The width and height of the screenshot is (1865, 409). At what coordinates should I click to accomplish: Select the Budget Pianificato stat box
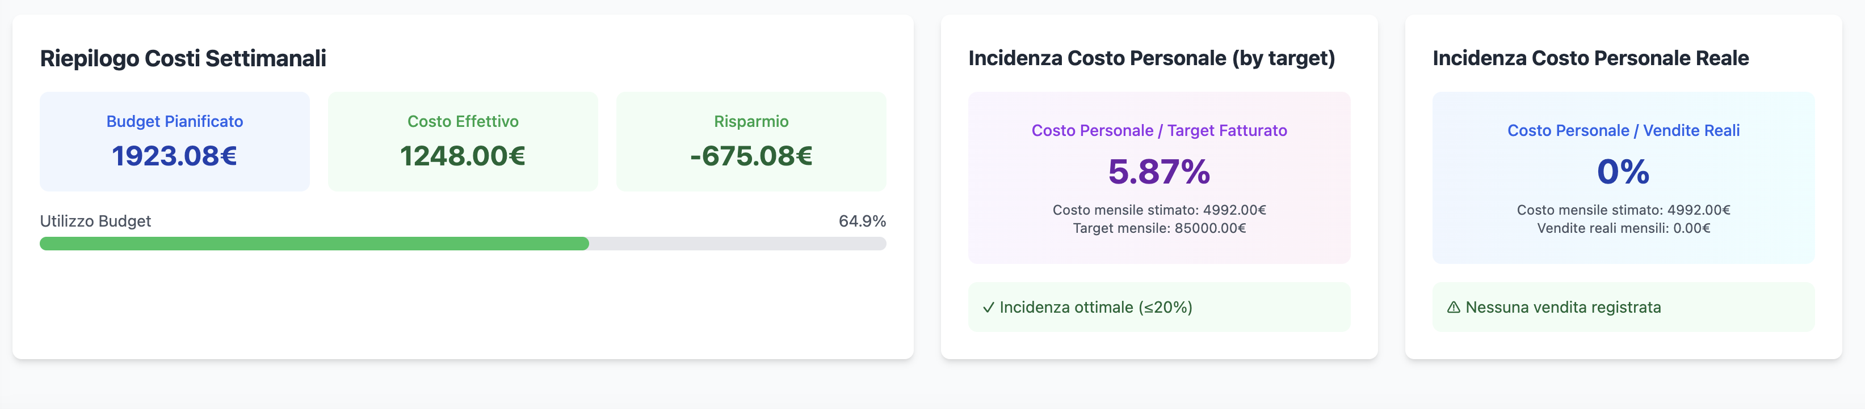coord(174,141)
